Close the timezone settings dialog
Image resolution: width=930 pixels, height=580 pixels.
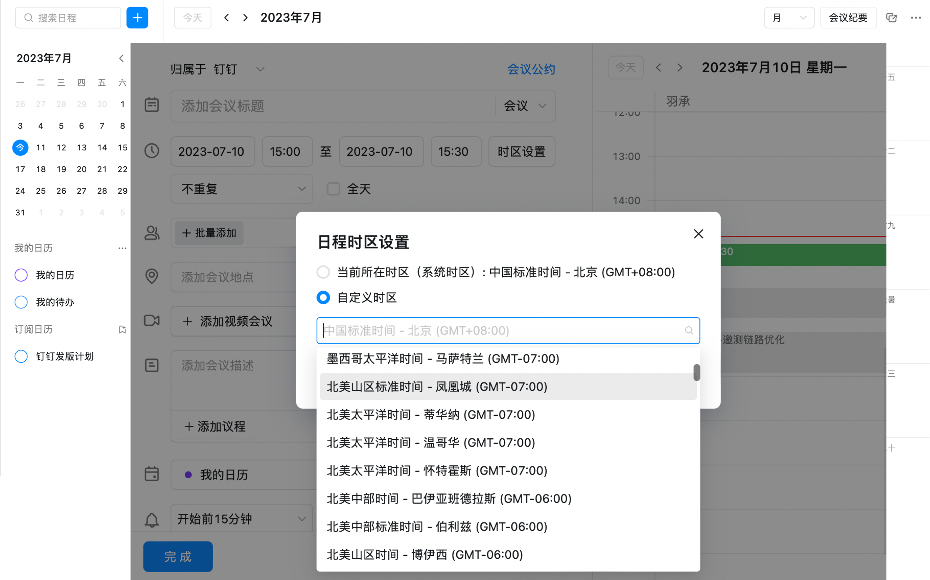pyautogui.click(x=699, y=234)
